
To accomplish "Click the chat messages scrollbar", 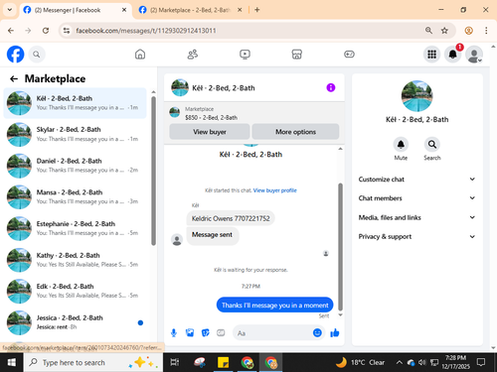I will point(340,247).
